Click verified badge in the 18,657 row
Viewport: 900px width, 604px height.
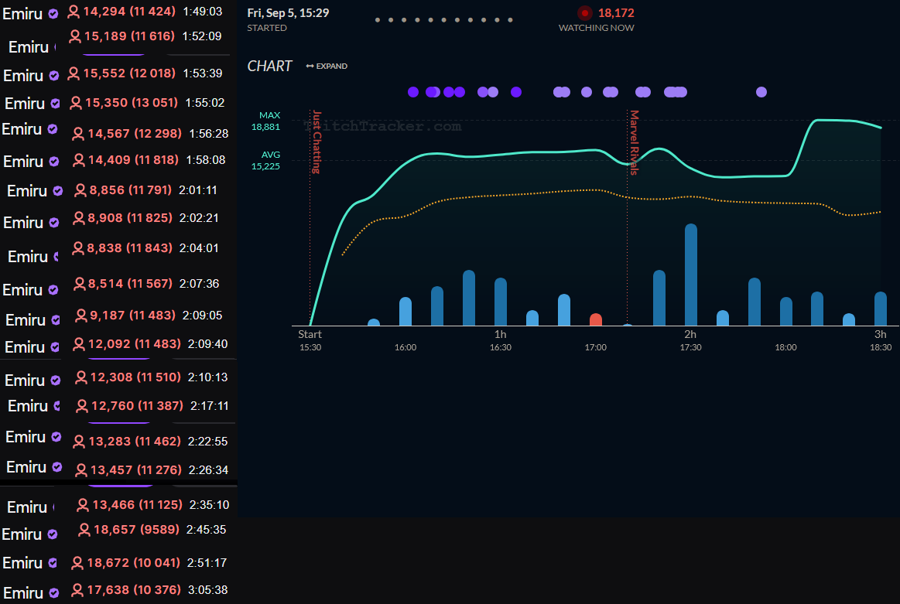coord(52,534)
